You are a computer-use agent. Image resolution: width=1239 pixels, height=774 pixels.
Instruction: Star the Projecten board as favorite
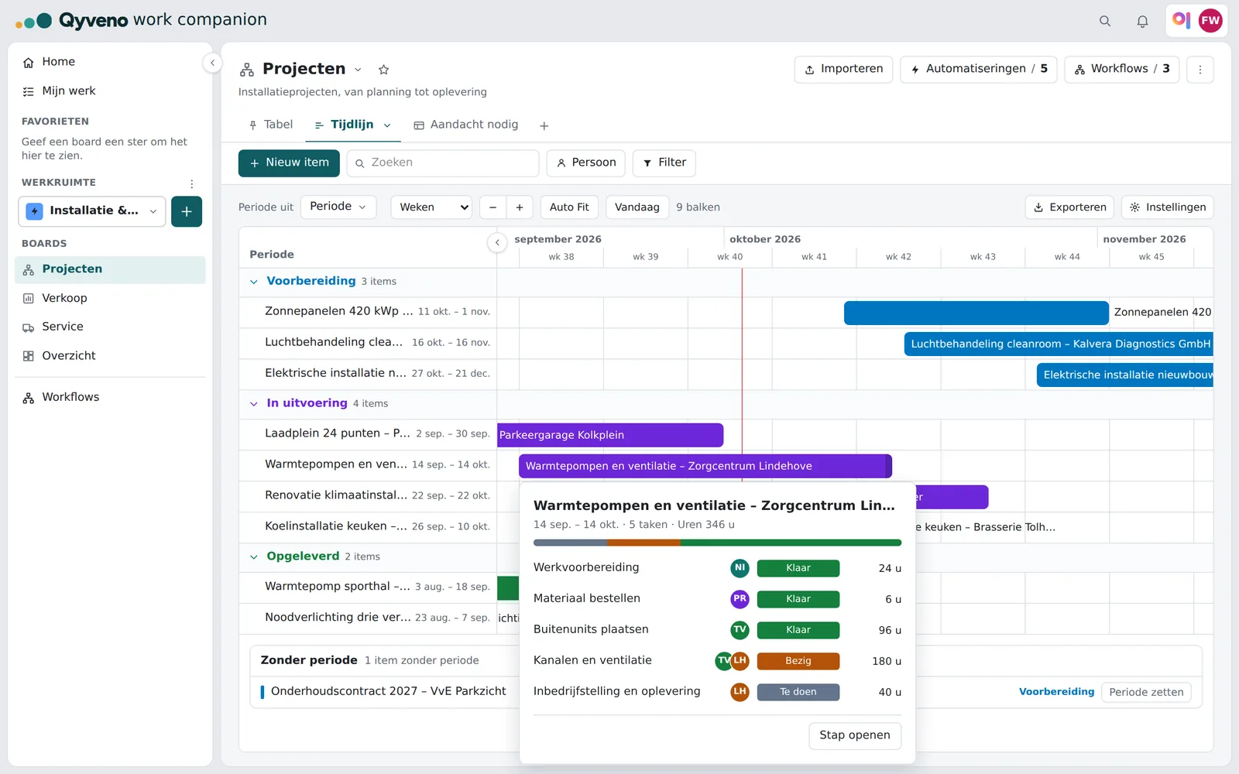[x=383, y=70]
